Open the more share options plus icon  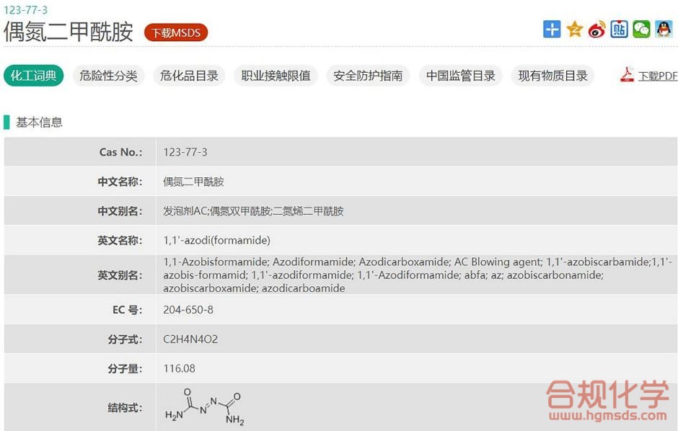[552, 30]
